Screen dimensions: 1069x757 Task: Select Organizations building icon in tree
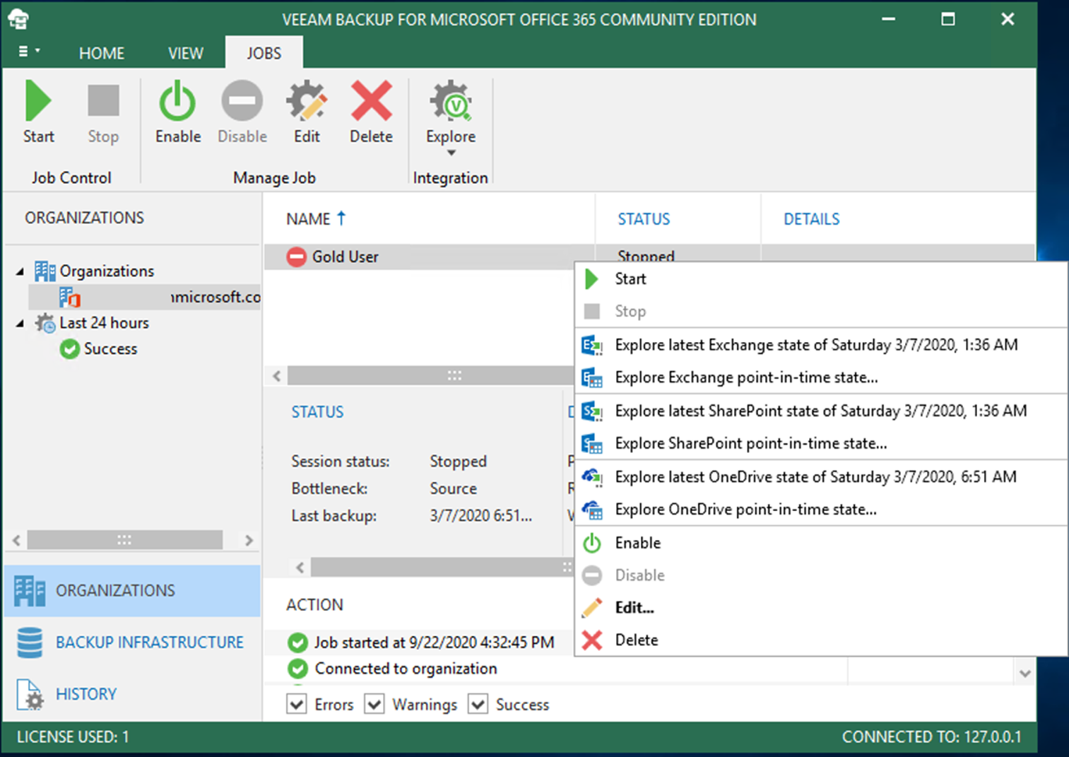(x=45, y=271)
